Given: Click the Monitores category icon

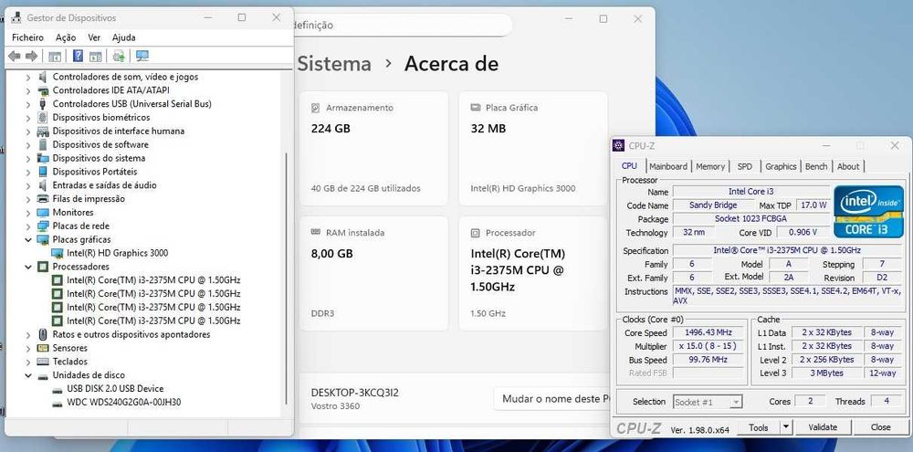Looking at the screenshot, I should tap(43, 212).
